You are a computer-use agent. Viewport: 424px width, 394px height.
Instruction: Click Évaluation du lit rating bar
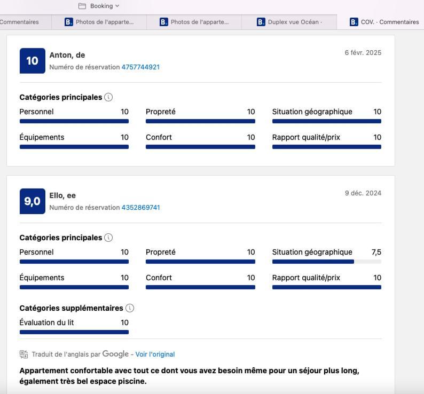click(74, 332)
